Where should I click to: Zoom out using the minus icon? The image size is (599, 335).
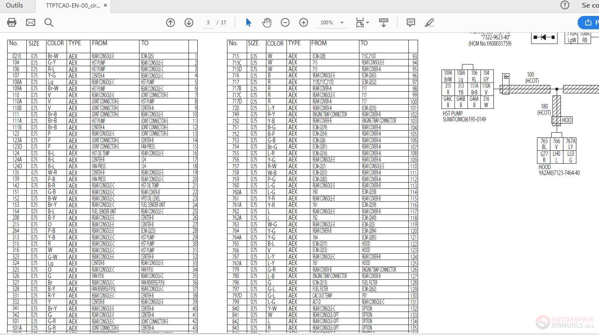(285, 23)
